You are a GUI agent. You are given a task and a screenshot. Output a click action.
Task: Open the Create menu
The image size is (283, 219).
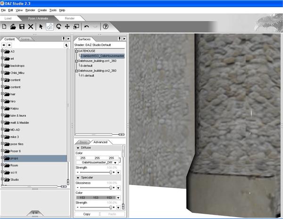[x=42, y=10]
